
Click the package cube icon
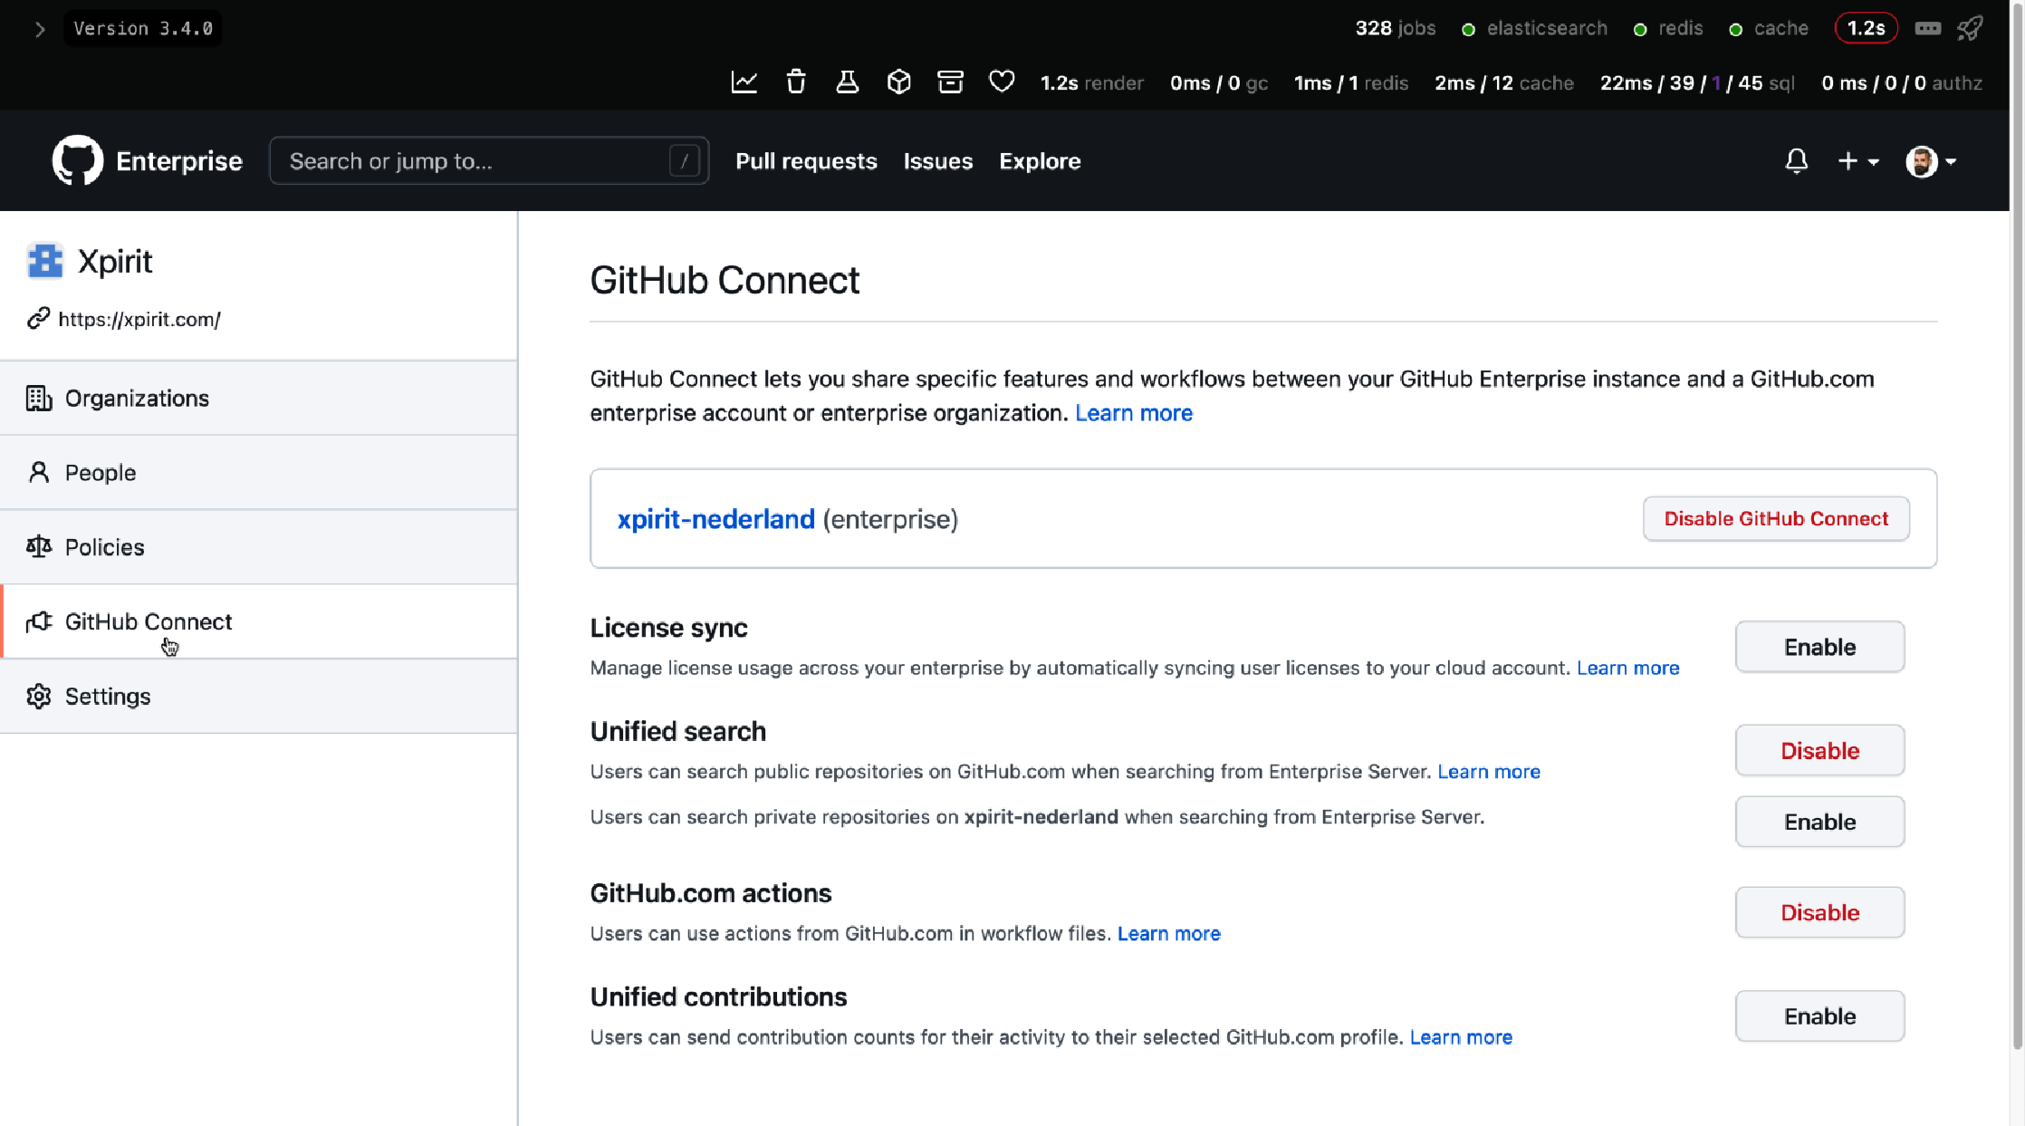(898, 82)
